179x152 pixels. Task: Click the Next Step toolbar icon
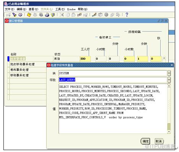tap(35, 15)
